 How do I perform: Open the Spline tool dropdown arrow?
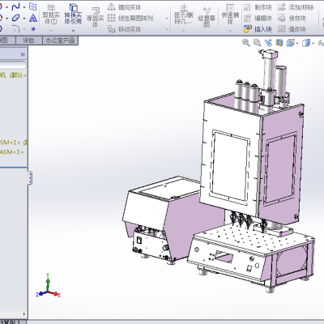(x=24, y=7)
